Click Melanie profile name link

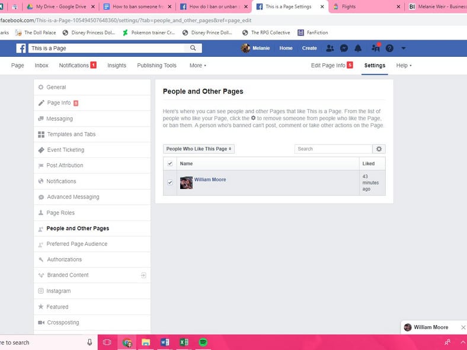pos(261,48)
